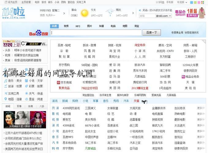Open the 冬装上新 fashion banner
This screenshot has width=208, height=153.
pyautogui.click(x=25, y=43)
